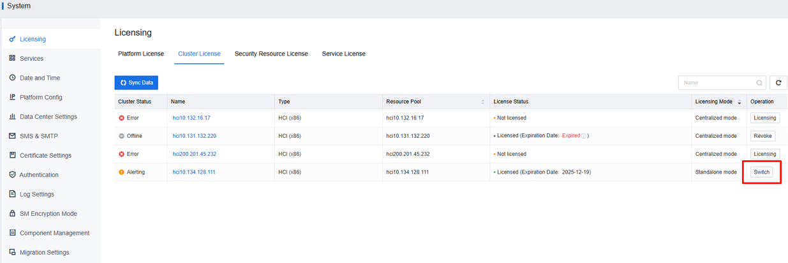The height and width of the screenshot is (263, 788).
Task: Click the Platform Config sidebar icon
Action: (12, 97)
